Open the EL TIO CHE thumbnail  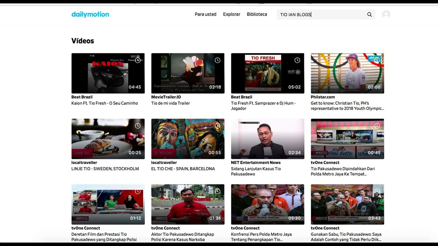[188, 139]
